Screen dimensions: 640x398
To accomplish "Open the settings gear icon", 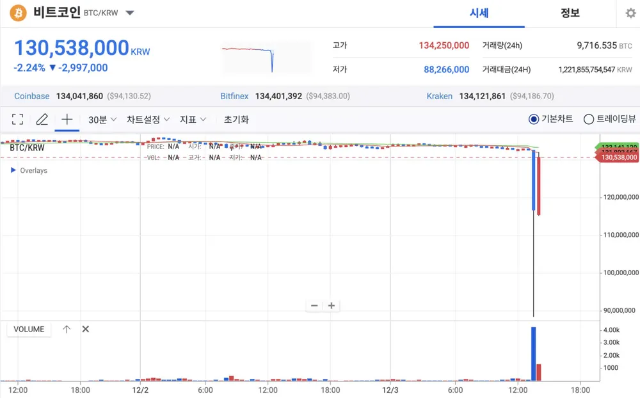I will pyautogui.click(x=630, y=13).
